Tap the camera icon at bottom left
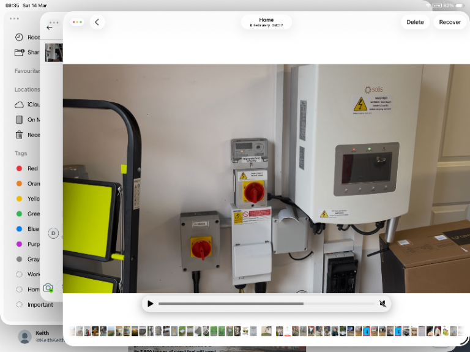The image size is (470, 352). pyautogui.click(x=48, y=288)
